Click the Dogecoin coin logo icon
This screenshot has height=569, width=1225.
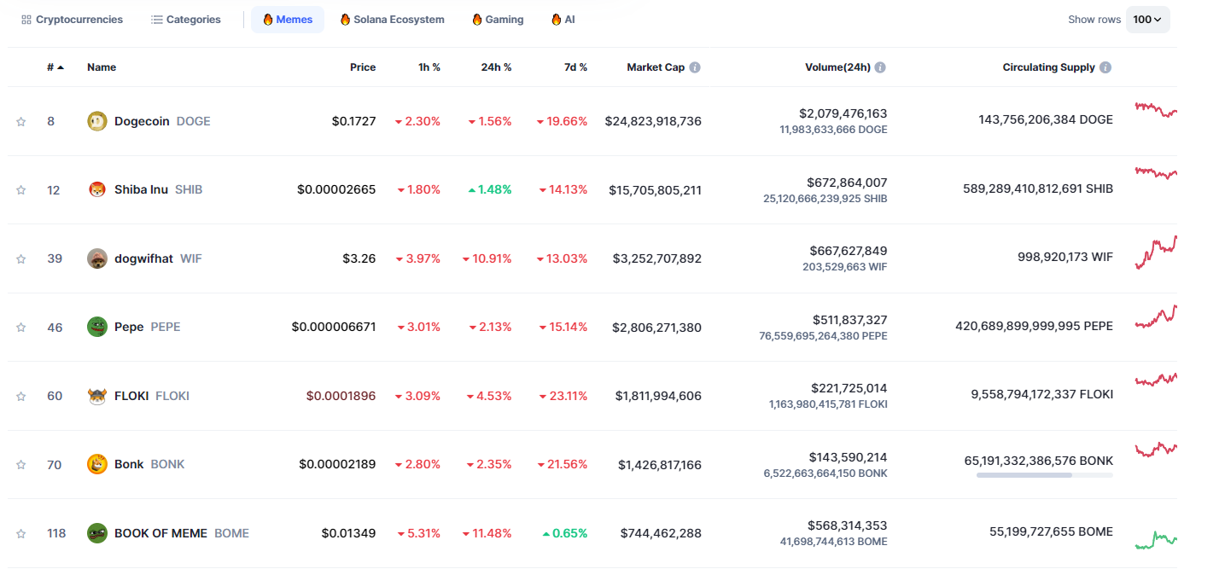[97, 121]
